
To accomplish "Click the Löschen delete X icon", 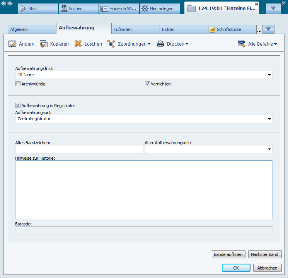I will coord(78,44).
